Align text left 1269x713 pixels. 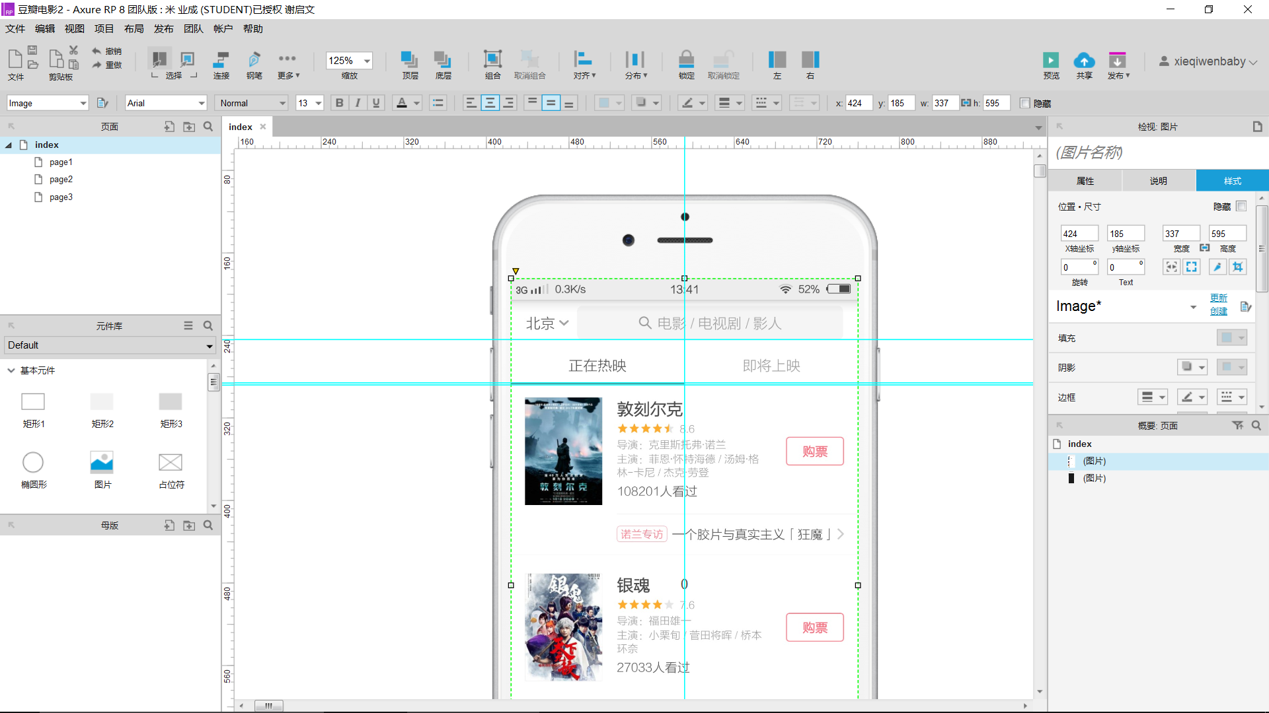pyautogui.click(x=471, y=103)
